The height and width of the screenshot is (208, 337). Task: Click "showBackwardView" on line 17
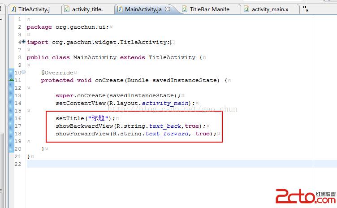[84, 126]
